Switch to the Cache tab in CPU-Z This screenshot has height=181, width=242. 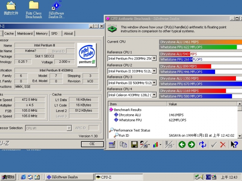click(9, 34)
